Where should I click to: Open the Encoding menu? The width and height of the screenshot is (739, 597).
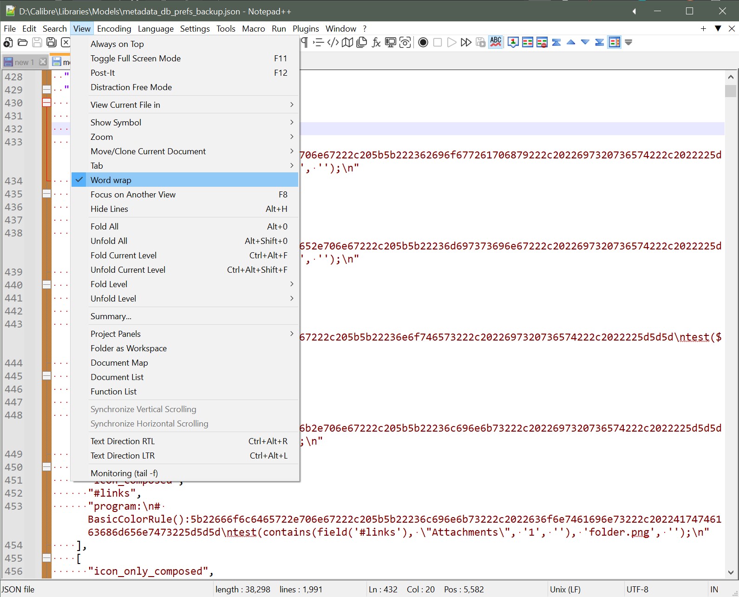114,29
